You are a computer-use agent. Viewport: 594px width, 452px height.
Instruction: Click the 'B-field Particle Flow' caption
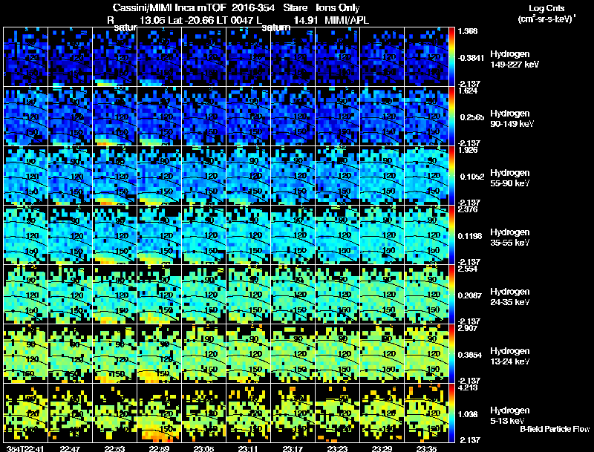(x=555, y=429)
